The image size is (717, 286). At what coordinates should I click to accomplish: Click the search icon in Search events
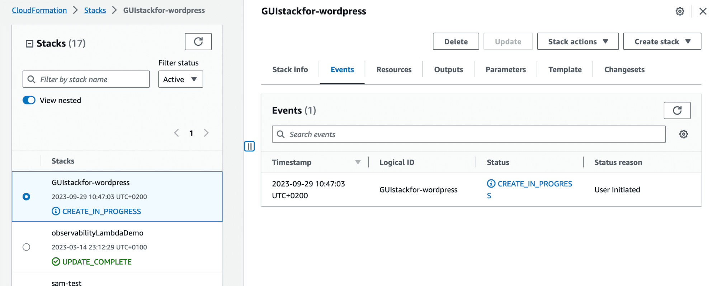coord(280,134)
